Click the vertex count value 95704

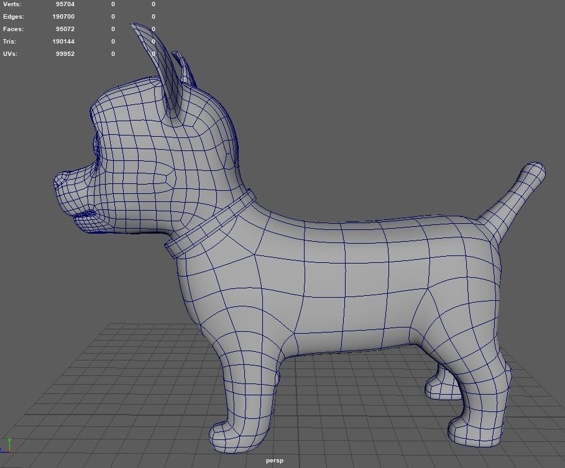pos(65,4)
